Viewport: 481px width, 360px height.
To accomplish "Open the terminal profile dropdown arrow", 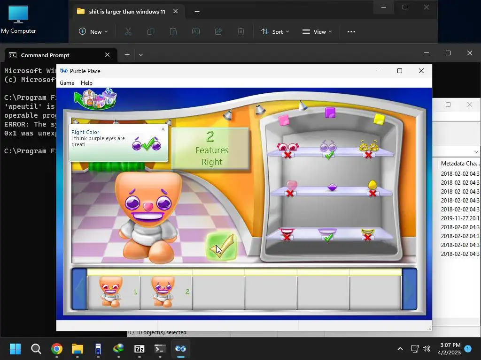I will click(x=141, y=55).
